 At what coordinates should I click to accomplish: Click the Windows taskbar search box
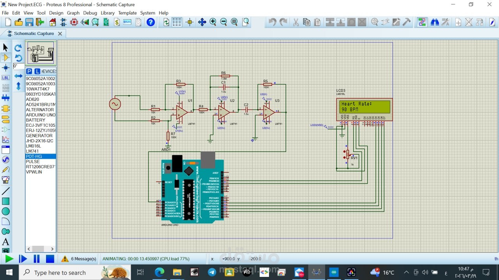click(75, 272)
